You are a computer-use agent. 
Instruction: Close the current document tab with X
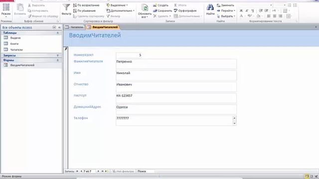[x=316, y=27]
